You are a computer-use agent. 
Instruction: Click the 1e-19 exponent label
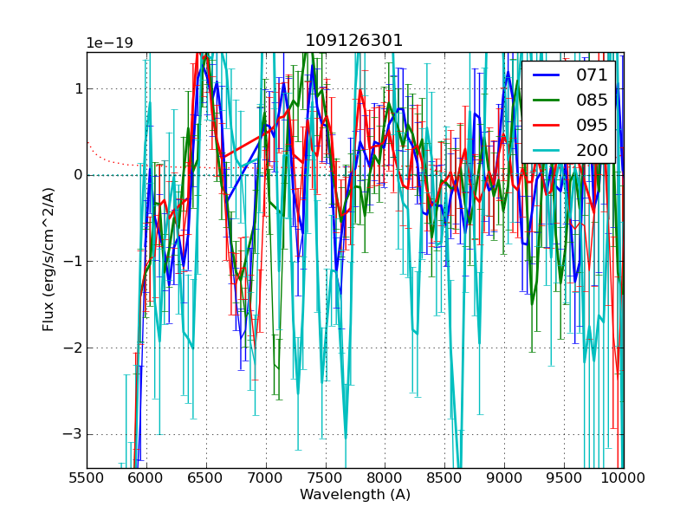tap(109, 43)
